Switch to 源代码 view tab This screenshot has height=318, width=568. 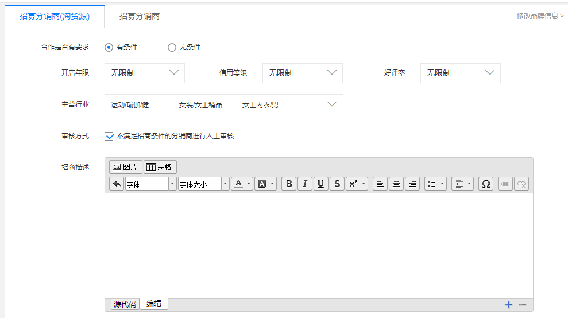(x=125, y=304)
